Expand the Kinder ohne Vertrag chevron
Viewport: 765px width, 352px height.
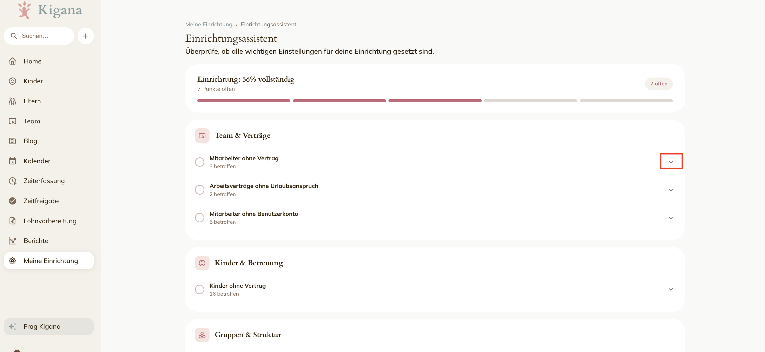[671, 289]
